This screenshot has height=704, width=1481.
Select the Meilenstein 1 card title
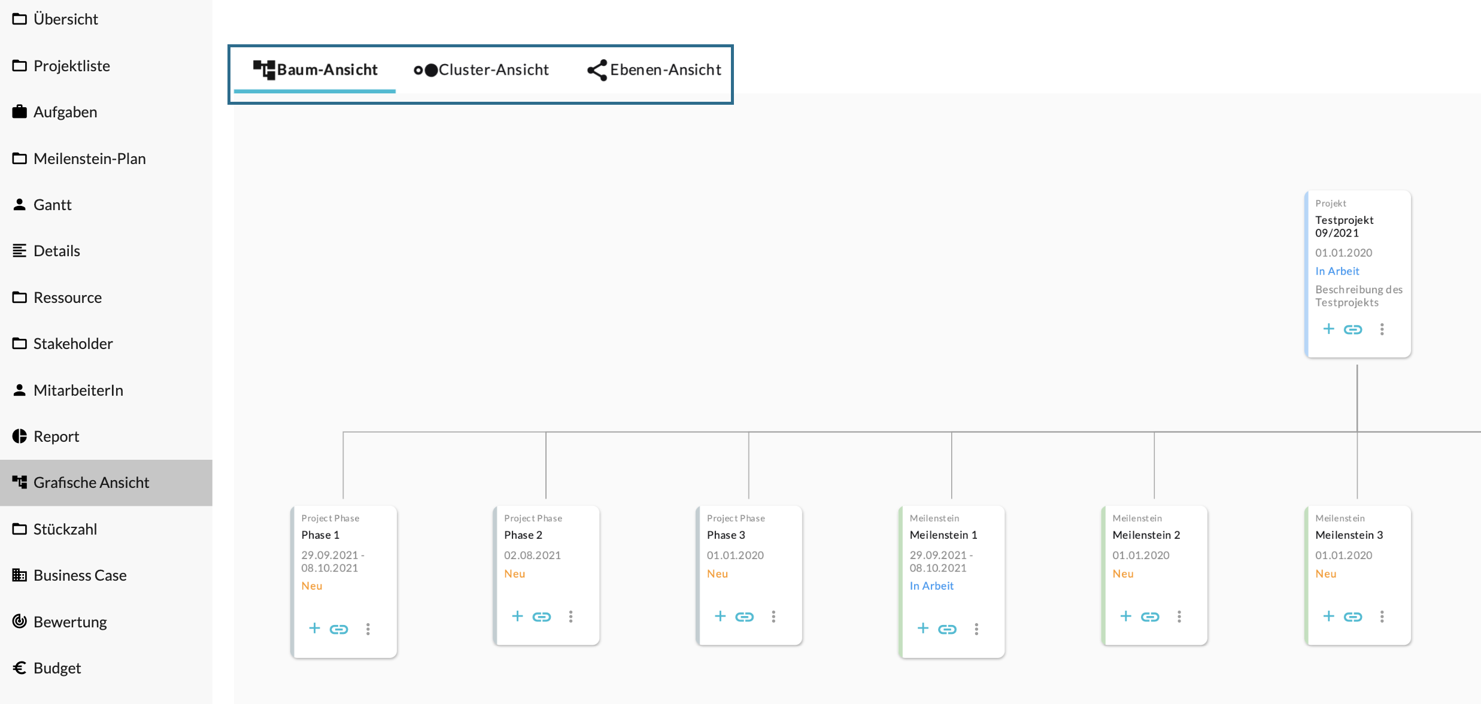point(943,535)
